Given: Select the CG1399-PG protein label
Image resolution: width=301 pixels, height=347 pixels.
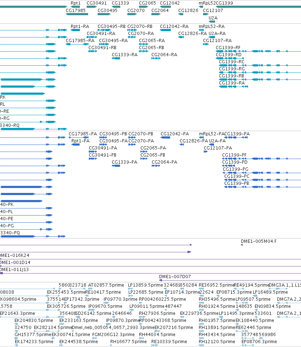Looking at the screenshot, I should 236,169.
